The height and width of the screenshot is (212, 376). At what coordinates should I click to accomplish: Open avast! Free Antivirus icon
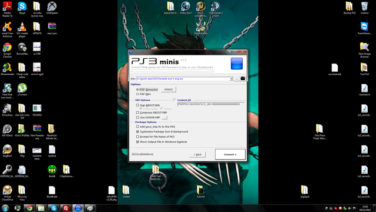click(7, 29)
